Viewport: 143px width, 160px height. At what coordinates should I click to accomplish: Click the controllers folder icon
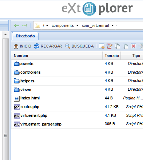pyautogui.click(x=16, y=72)
